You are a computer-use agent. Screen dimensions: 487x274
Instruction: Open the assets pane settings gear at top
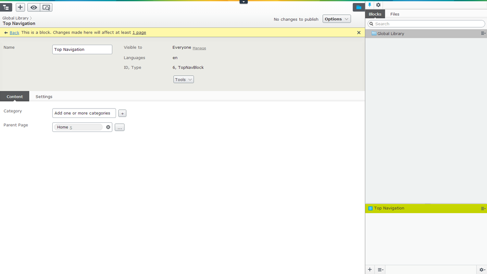[379, 5]
